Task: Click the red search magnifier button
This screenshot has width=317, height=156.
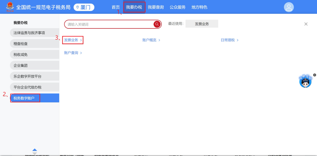Action: click(x=157, y=24)
